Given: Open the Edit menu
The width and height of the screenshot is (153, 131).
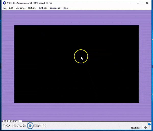Looking at the screenshot, I should pyautogui.click(x=11, y=8).
